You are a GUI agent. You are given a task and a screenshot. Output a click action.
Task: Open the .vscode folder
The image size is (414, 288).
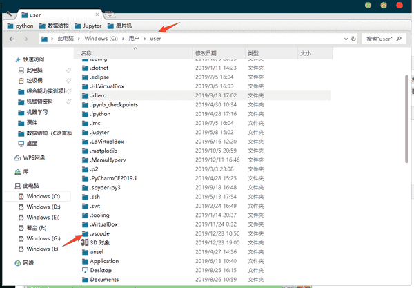tap(101, 234)
